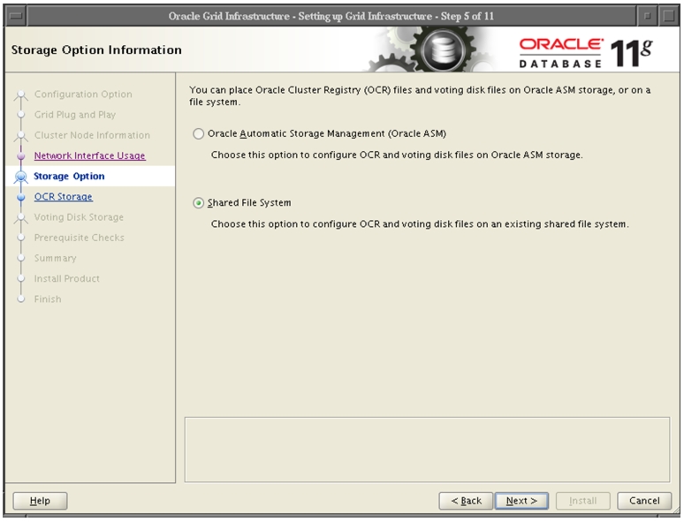Click the Next button

coord(521,501)
